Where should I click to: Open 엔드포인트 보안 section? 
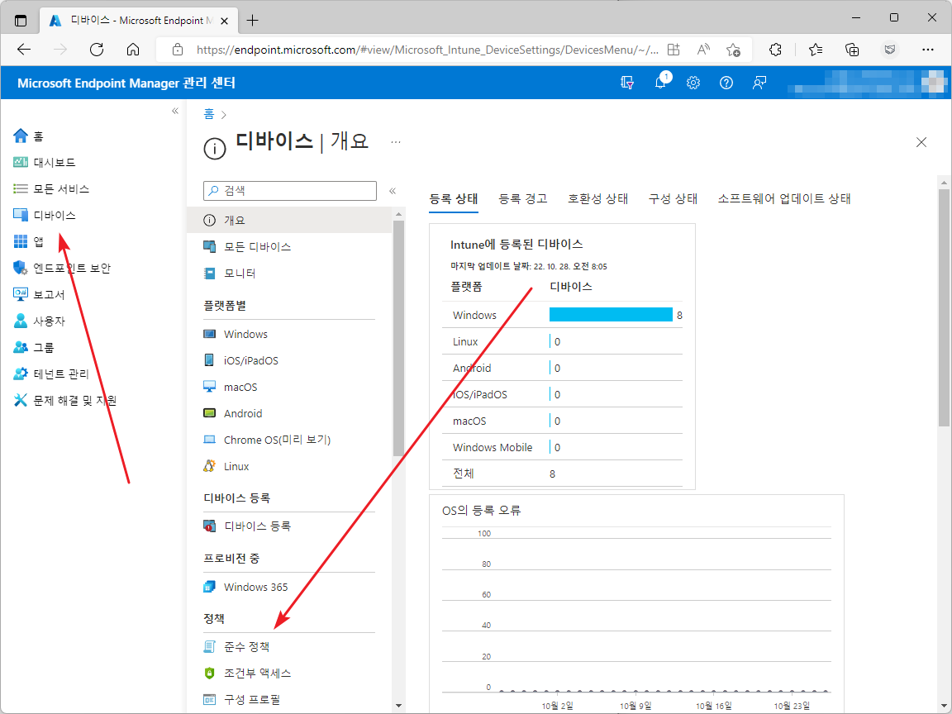coord(62,268)
